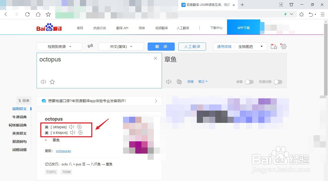The image size is (328, 181).
Task: Open the 翻译 API nav item
Action: click(122, 28)
